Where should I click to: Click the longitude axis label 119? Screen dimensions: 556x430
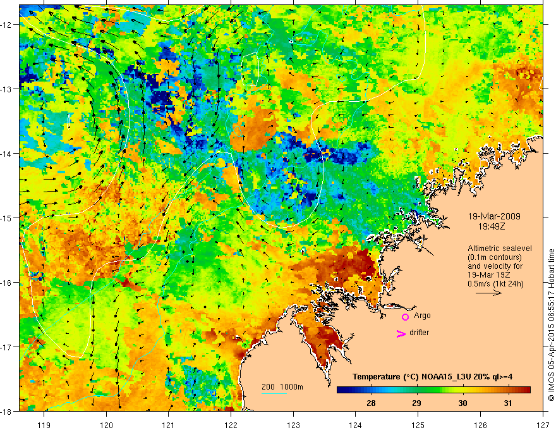44,425
